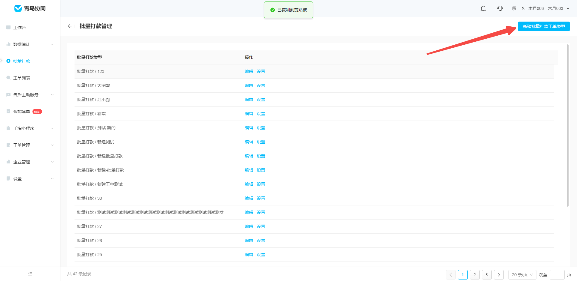Click 编辑 for 批量打款 / 红小厨
Viewport: 577px width, 281px height.
point(249,100)
